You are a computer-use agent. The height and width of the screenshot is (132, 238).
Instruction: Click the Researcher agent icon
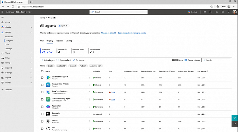(48, 107)
